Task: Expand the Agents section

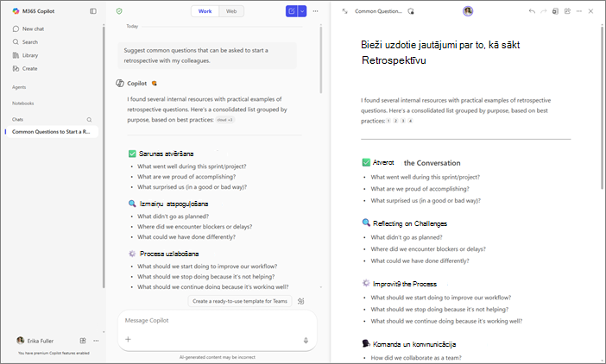Action: 19,87
